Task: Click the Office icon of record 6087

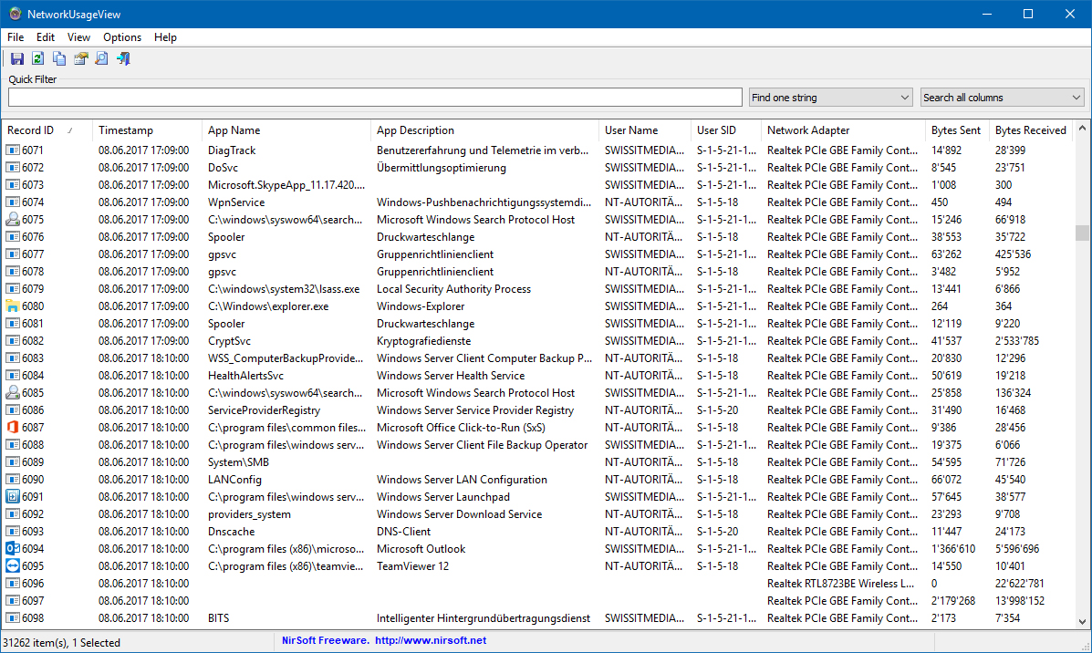Action: click(13, 428)
